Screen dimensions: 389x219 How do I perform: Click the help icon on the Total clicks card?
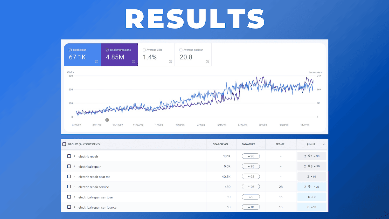96,61
